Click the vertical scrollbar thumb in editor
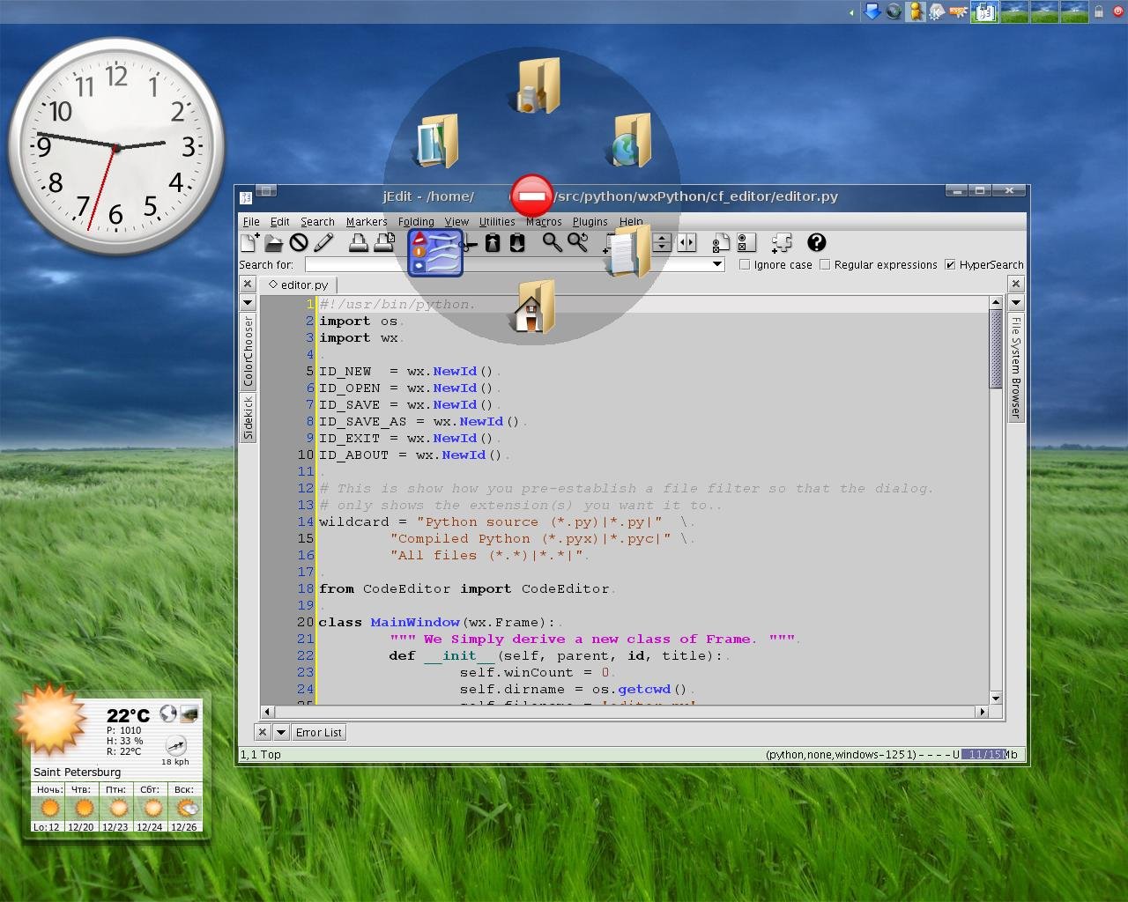This screenshot has width=1128, height=902. pyautogui.click(x=996, y=350)
